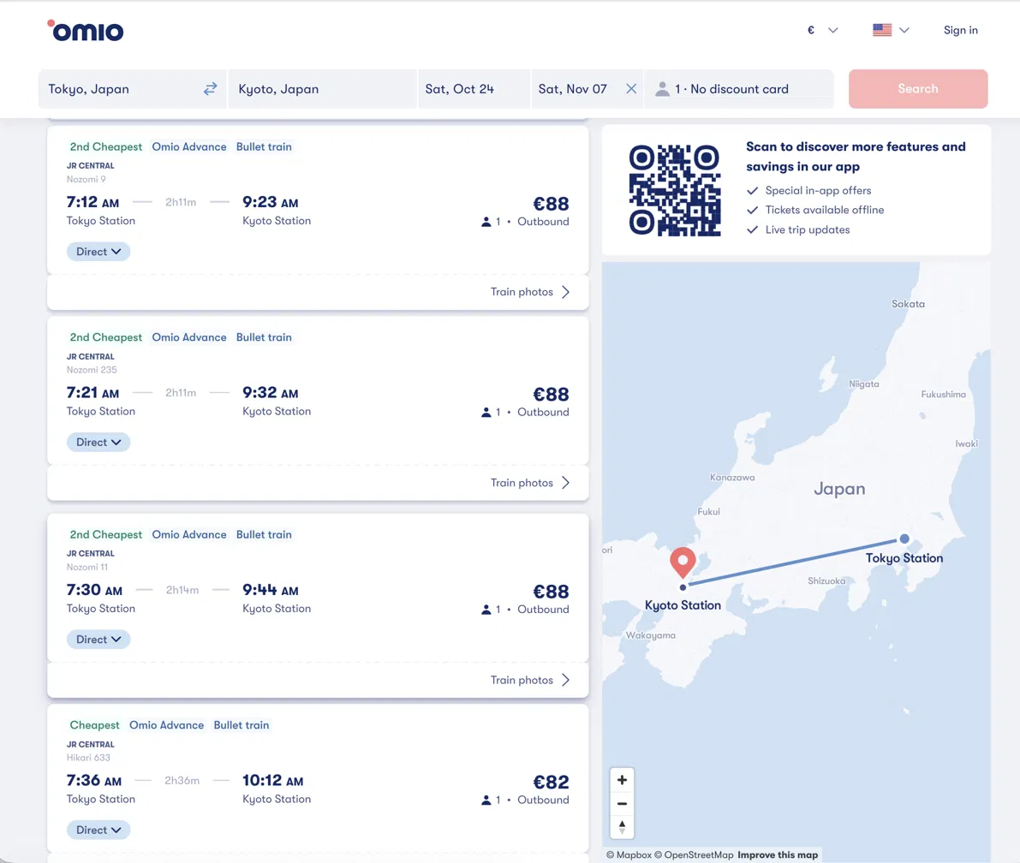Click 2nd Cheapest tag on Nozomi 11 card

point(105,534)
